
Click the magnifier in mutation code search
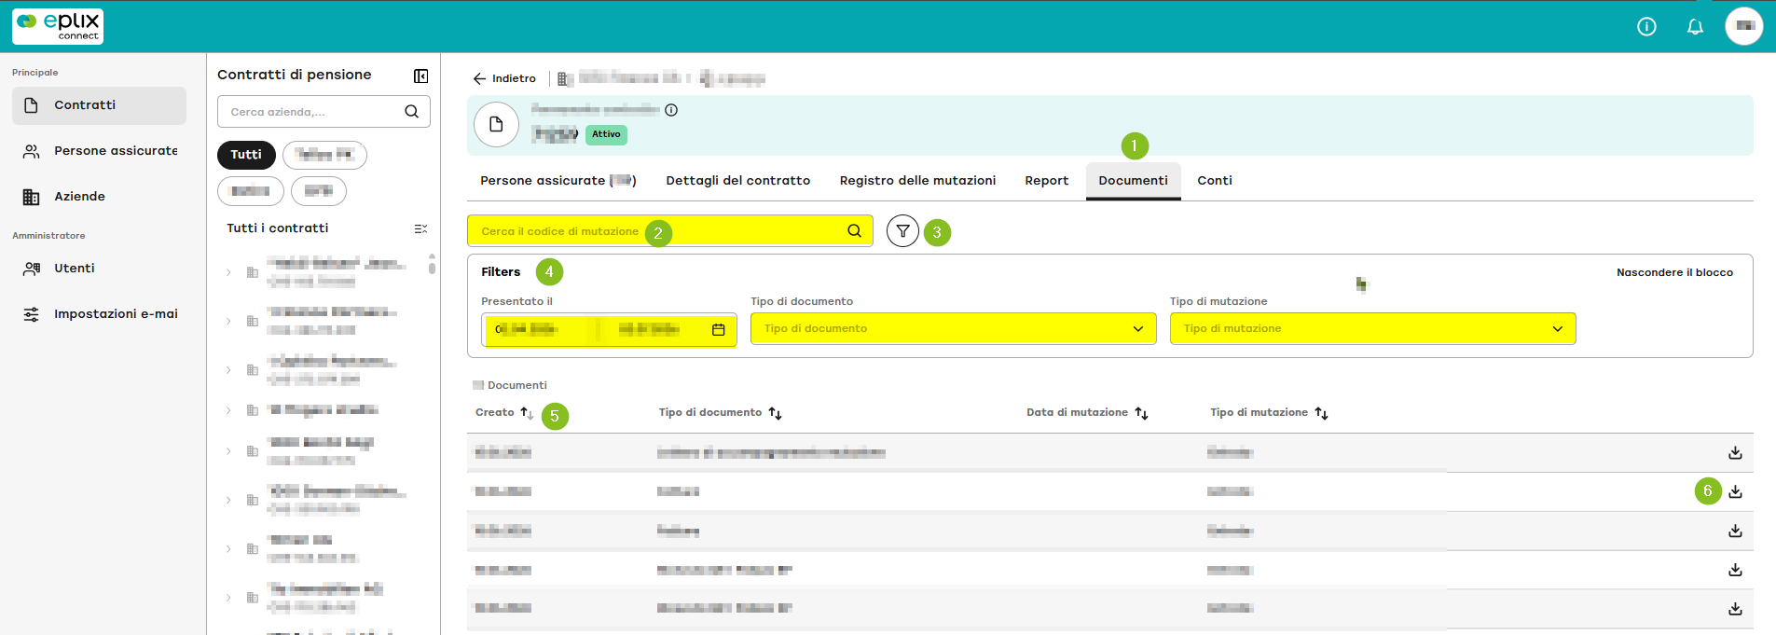coord(854,231)
